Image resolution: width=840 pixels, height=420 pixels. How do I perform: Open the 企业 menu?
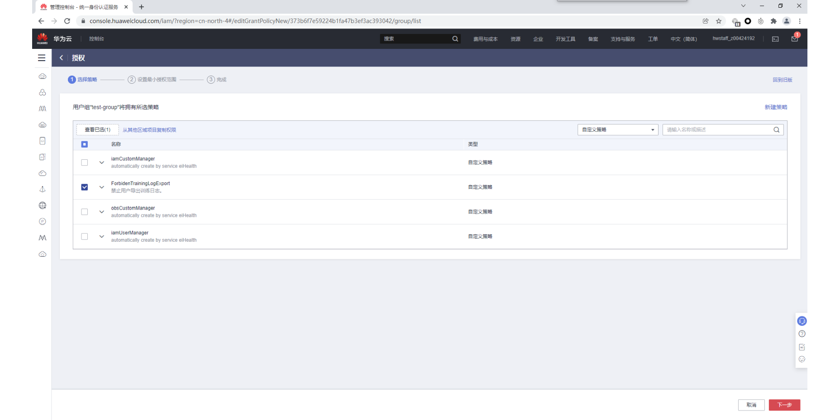tap(538, 39)
